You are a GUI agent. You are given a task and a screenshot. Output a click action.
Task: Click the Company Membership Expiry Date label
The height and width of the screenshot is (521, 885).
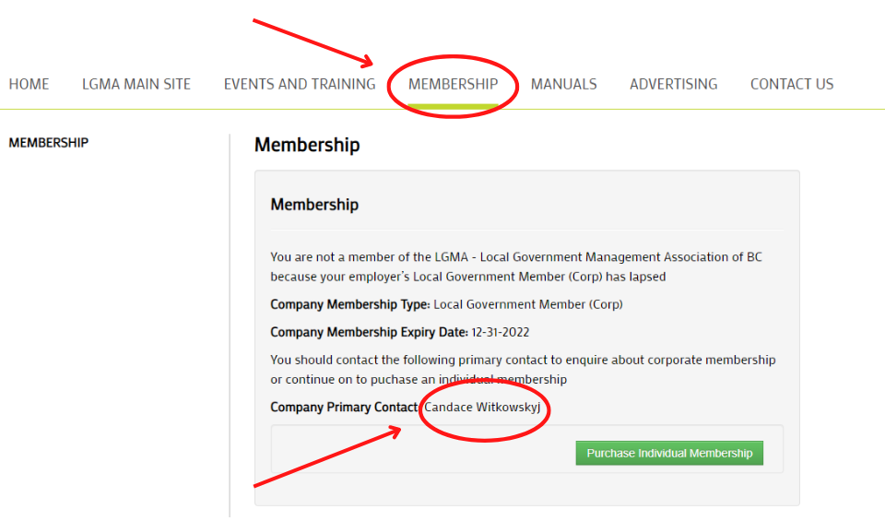369,333
